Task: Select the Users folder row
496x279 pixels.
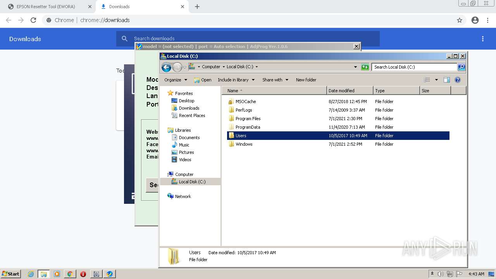Action: (x=338, y=136)
